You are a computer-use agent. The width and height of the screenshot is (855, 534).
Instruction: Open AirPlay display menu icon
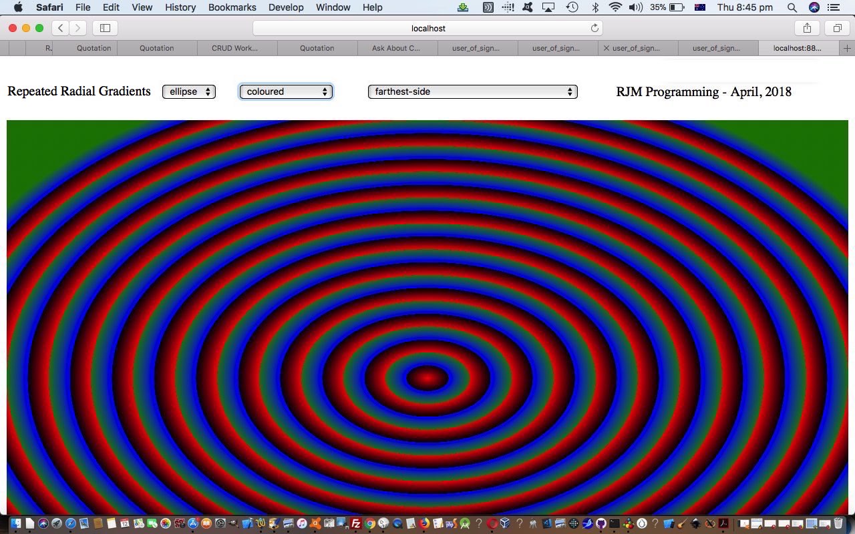click(548, 7)
